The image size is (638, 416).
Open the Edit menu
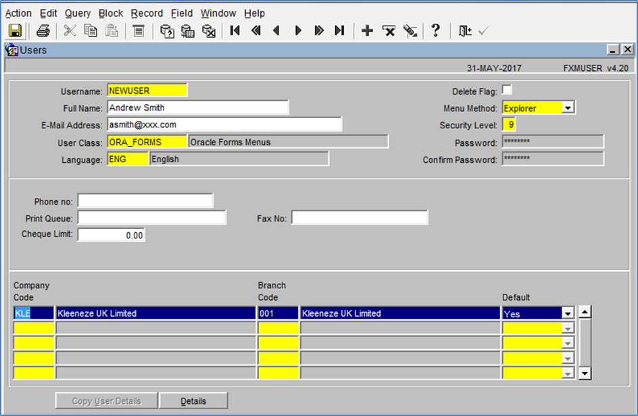49,14
